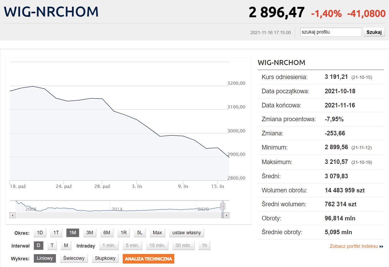Open the 'ustaw własny' custom range
The height and width of the screenshot is (267, 389).
pyautogui.click(x=186, y=233)
